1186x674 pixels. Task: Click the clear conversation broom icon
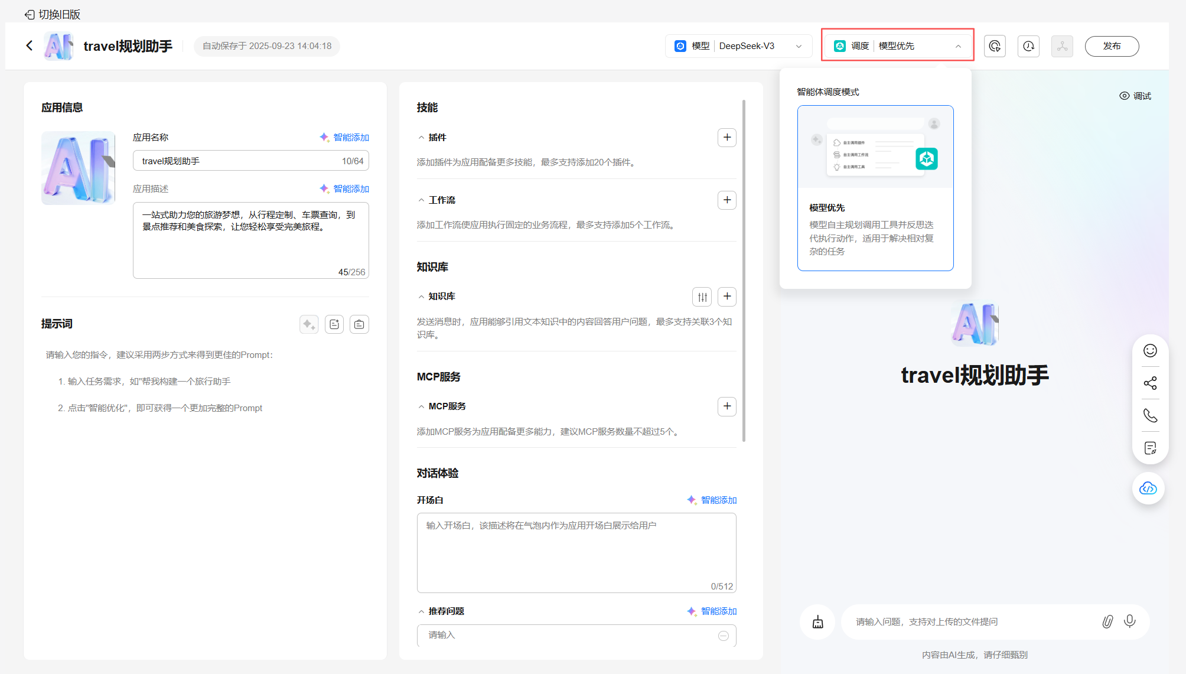point(817,622)
